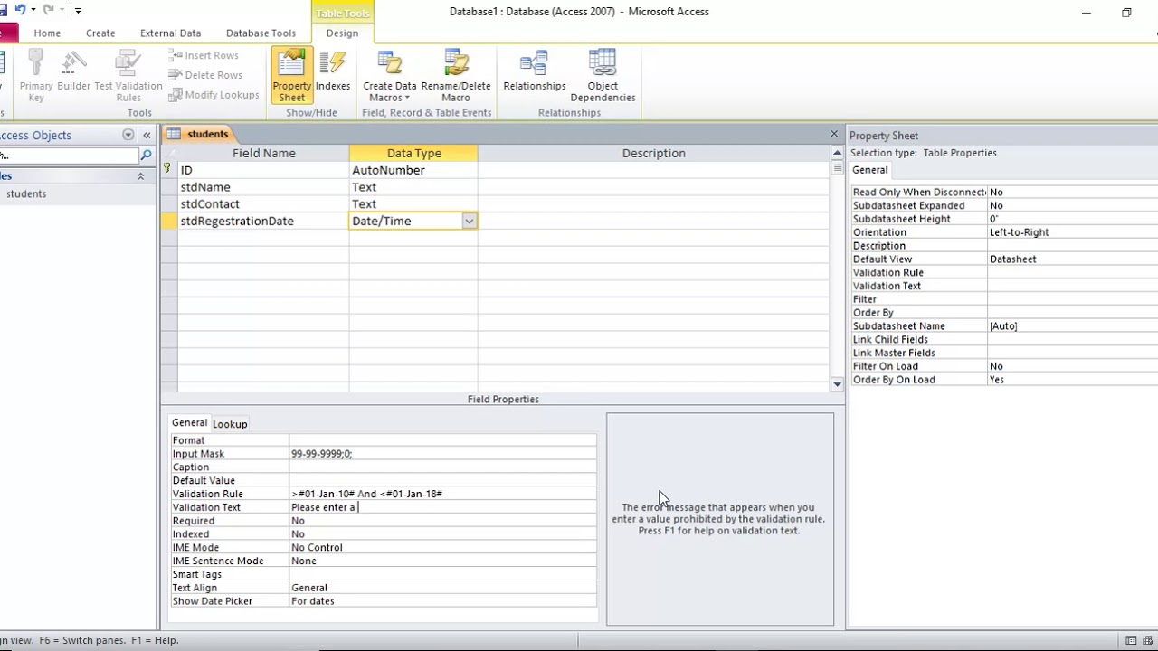Open navigation pane category dropdown

(x=128, y=135)
